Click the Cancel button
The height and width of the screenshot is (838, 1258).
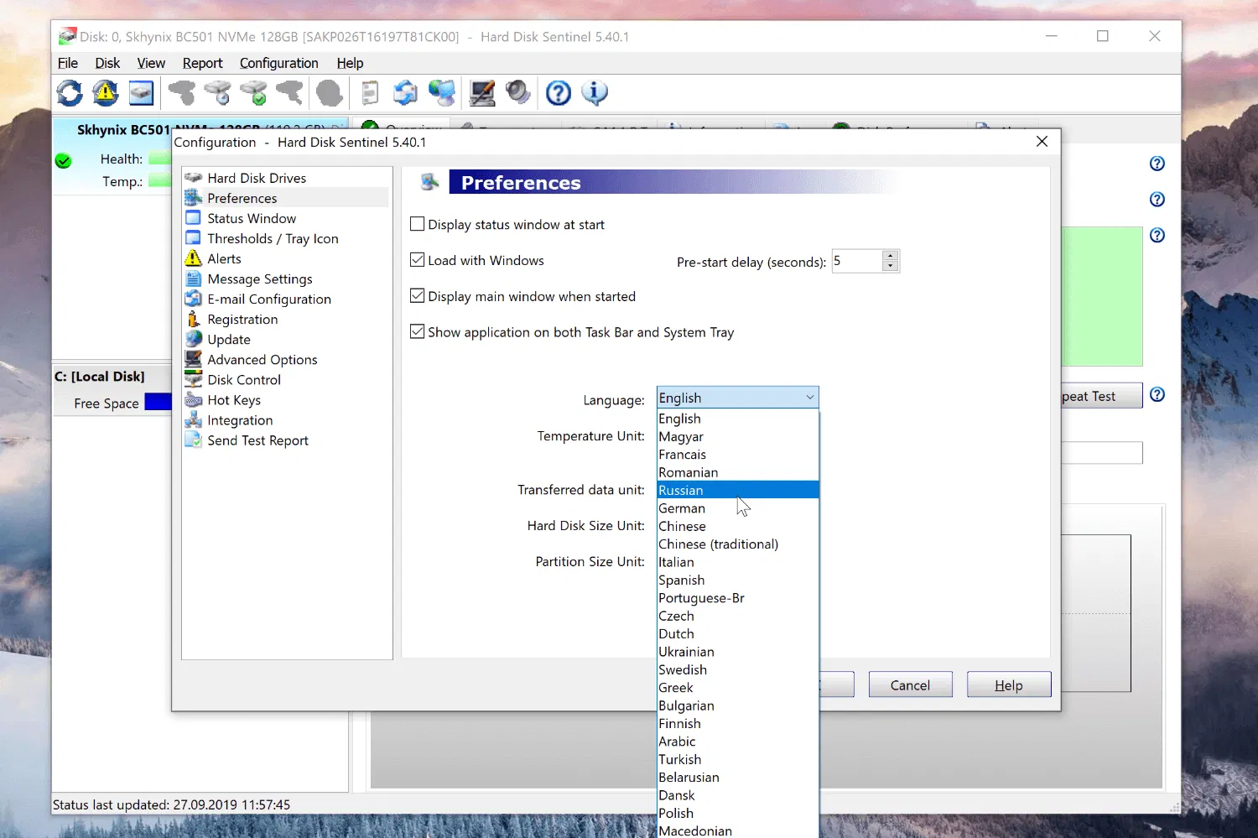pyautogui.click(x=910, y=684)
